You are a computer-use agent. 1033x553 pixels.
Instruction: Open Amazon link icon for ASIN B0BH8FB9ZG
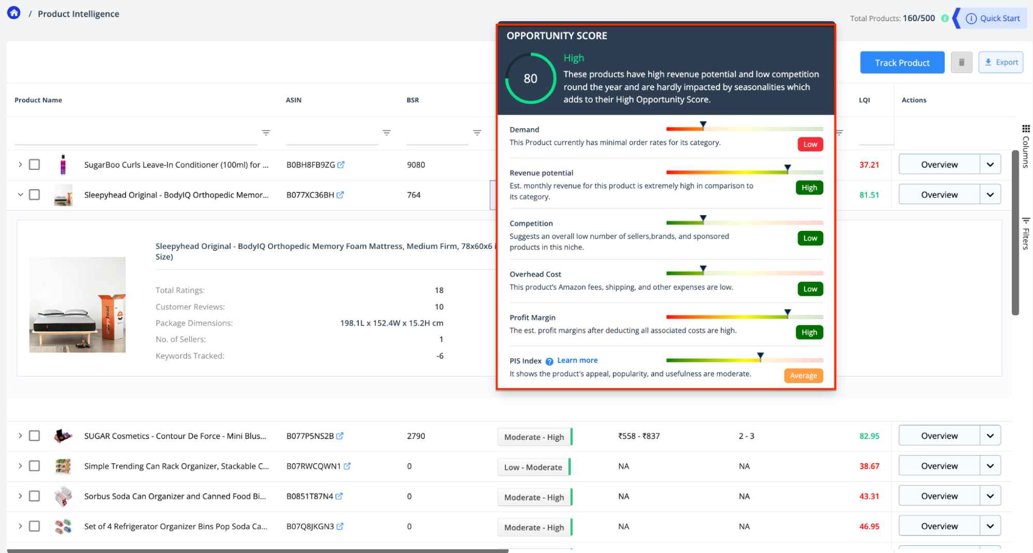point(341,165)
